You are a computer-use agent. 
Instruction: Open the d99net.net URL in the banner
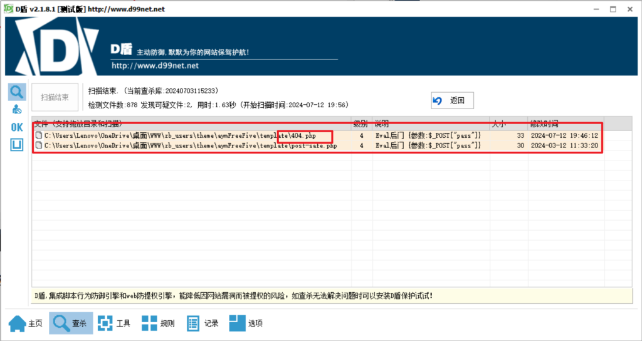155,65
